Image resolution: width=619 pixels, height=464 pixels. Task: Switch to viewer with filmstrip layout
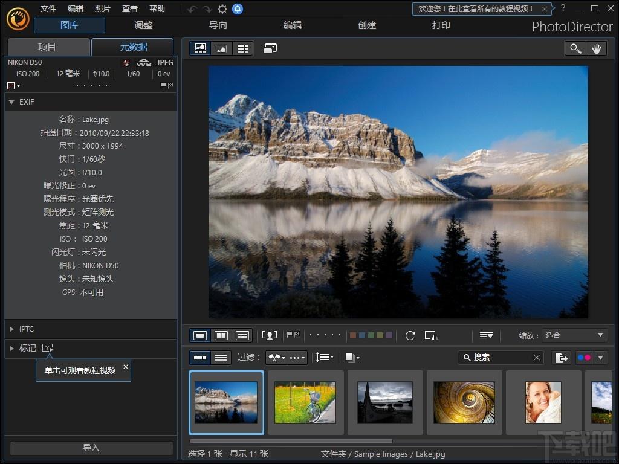click(200, 48)
